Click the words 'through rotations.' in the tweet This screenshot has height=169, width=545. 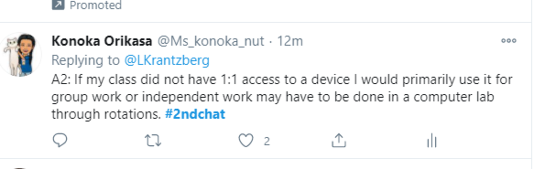106,114
